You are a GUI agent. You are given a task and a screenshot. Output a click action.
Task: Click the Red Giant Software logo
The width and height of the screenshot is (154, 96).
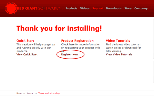(x=32, y=8)
